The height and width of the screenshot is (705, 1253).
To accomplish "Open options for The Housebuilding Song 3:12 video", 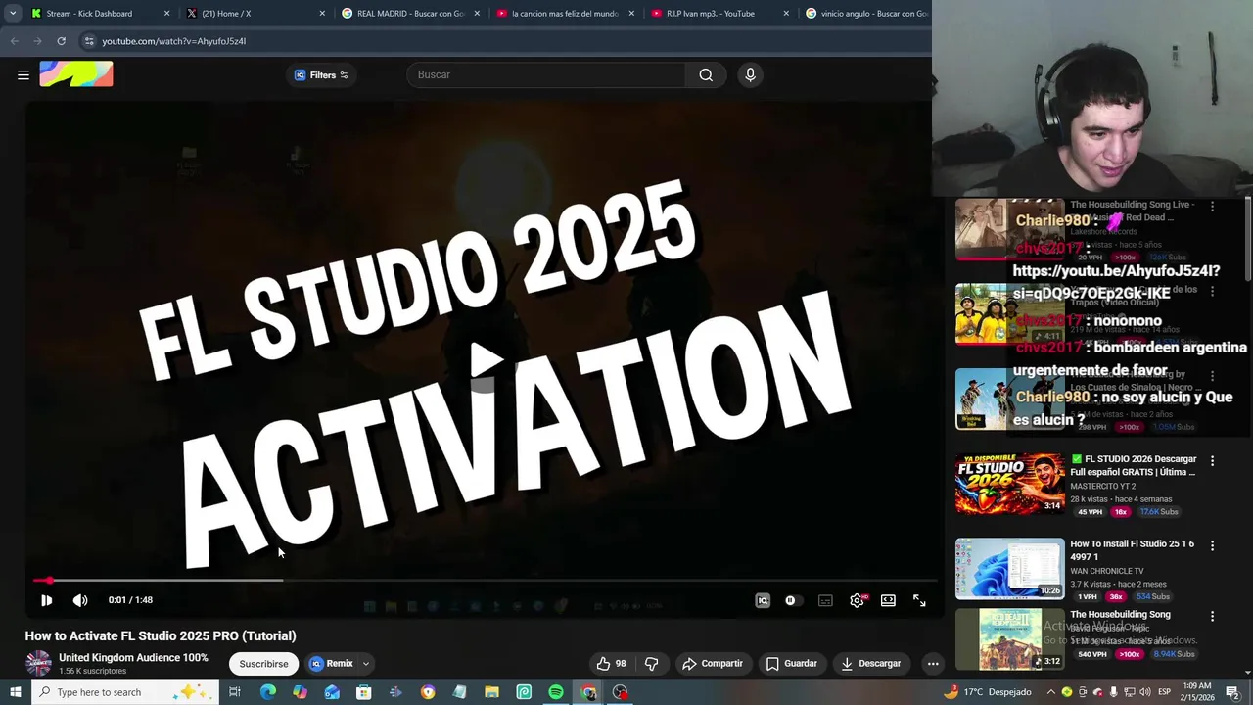I will (1212, 617).
